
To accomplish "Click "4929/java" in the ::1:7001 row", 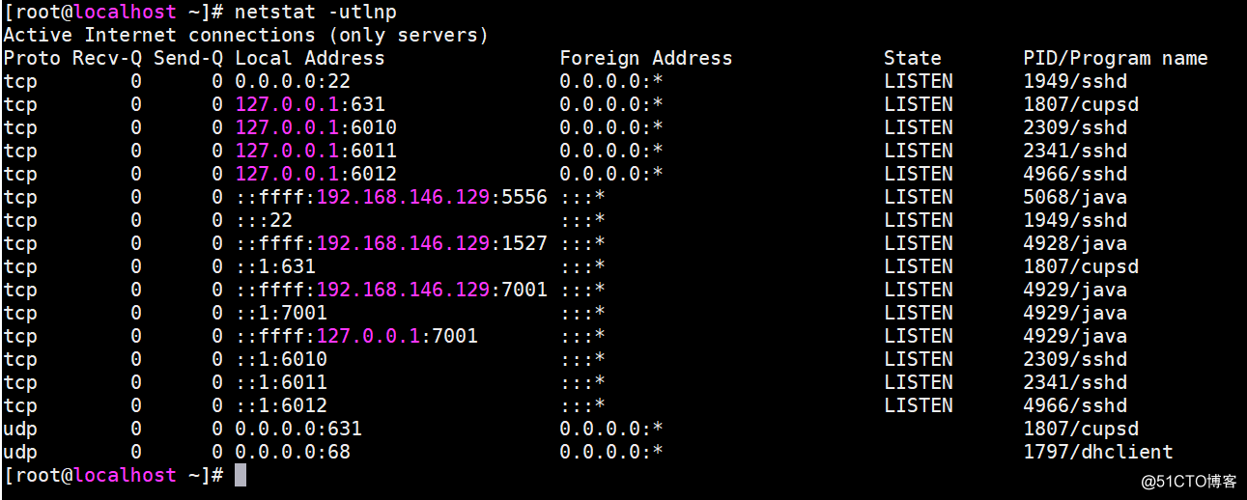I will [x=1075, y=314].
